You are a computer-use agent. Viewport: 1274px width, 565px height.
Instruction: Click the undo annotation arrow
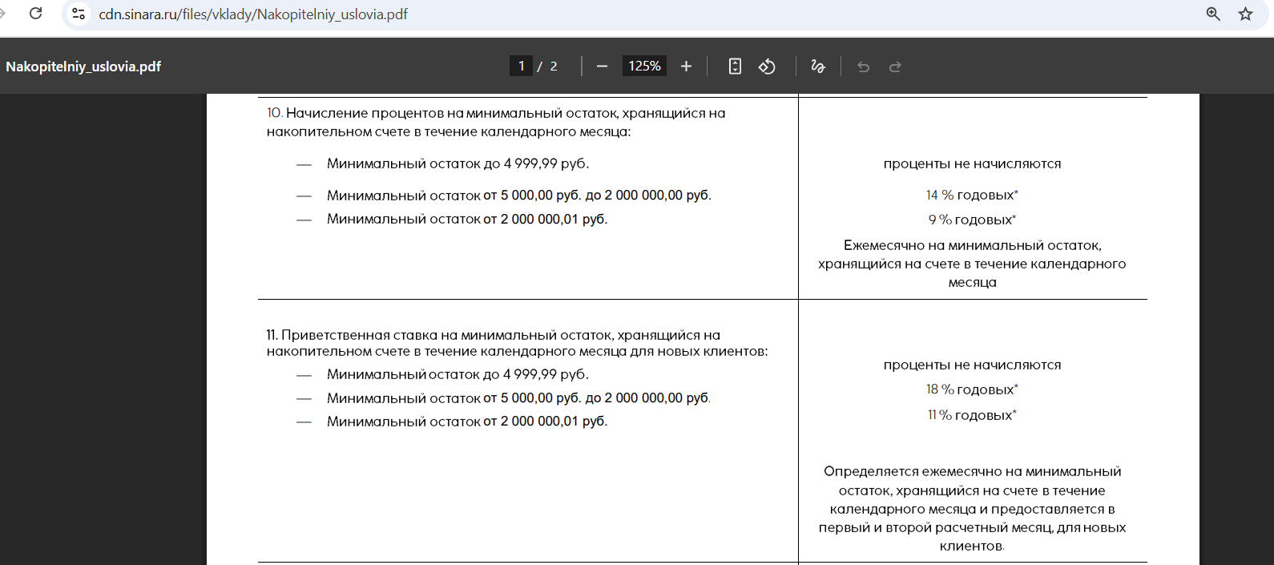pos(863,67)
